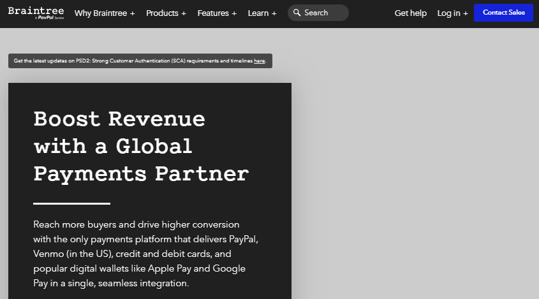Image resolution: width=539 pixels, height=299 pixels.
Task: Click the plus icon beside Why Braintree
Action: [x=132, y=13]
